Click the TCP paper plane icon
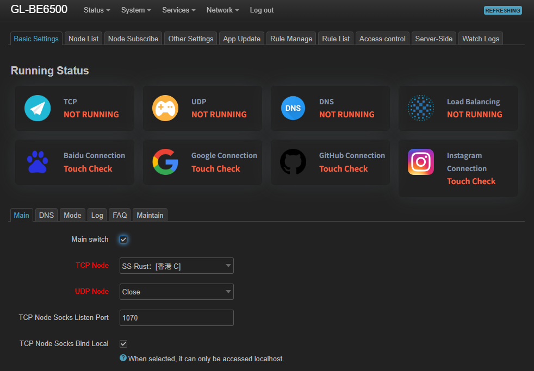Image resolution: width=534 pixels, height=371 pixels. [x=38, y=108]
